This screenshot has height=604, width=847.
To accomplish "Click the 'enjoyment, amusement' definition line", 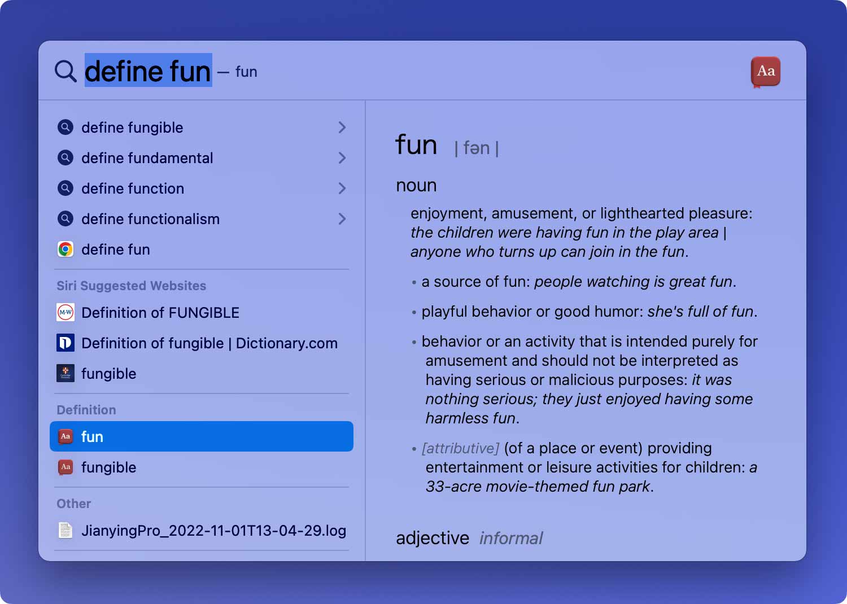I will point(582,213).
